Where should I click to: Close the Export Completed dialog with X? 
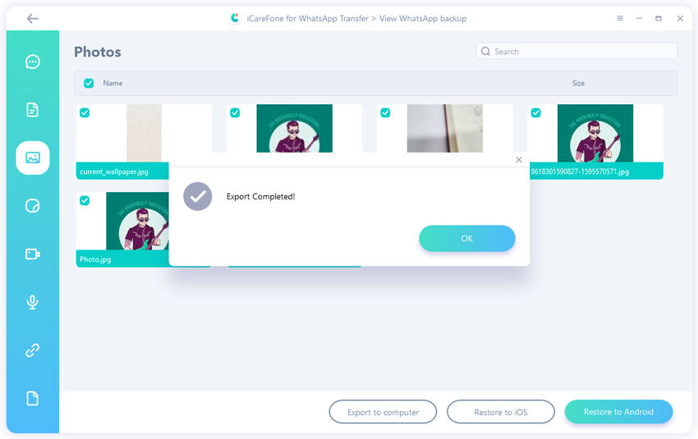(x=518, y=160)
